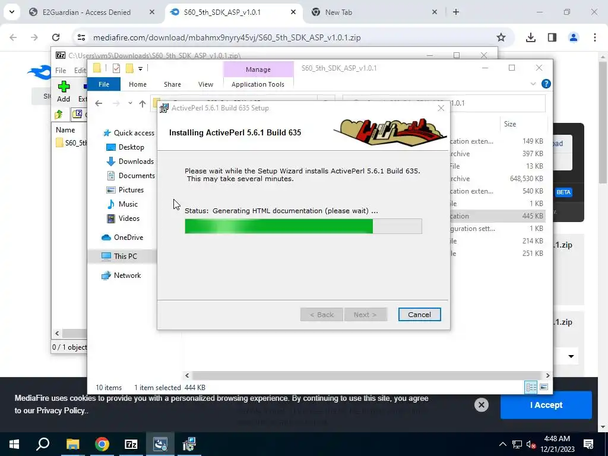Expand the Explorer ribbon chevron
The width and height of the screenshot is (608, 456).
(533, 84)
